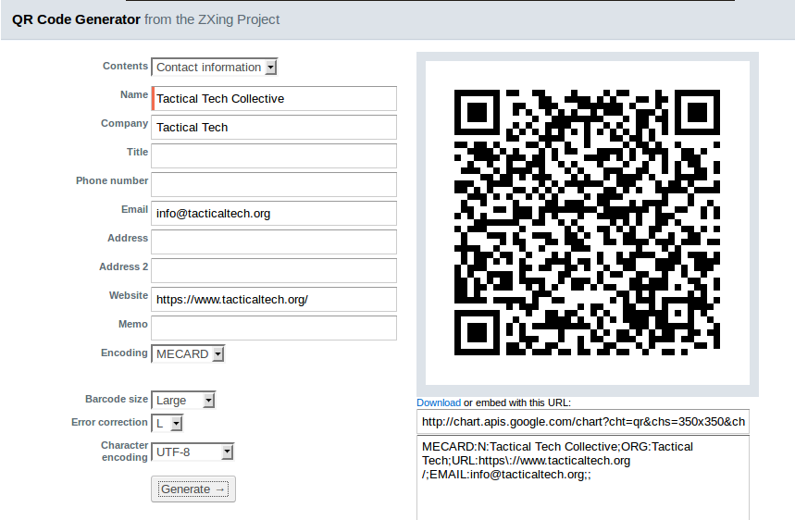Screen dimensions: 795x520
Task: Focus the Website field with the tacticaltech.org URL
Action: (274, 300)
